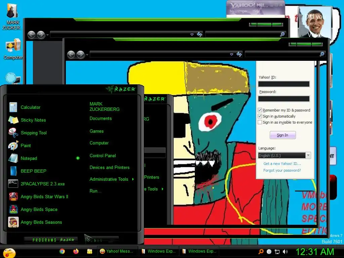Click the round smiley face tray icon
Screen dimensions: 344x258
tap(269, 252)
